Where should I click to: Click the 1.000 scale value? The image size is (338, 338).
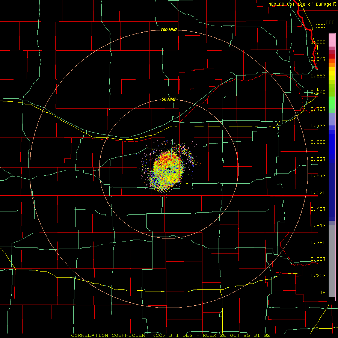(318, 42)
